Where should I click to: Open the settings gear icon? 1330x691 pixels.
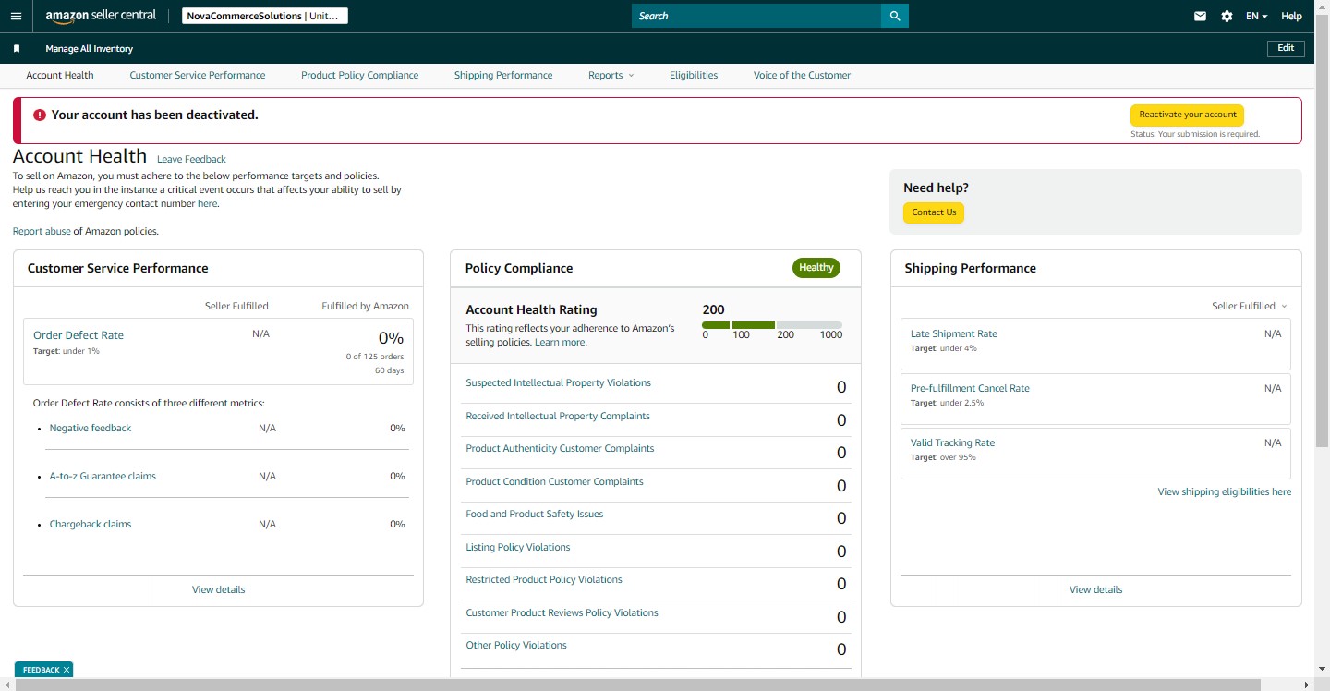pos(1227,16)
